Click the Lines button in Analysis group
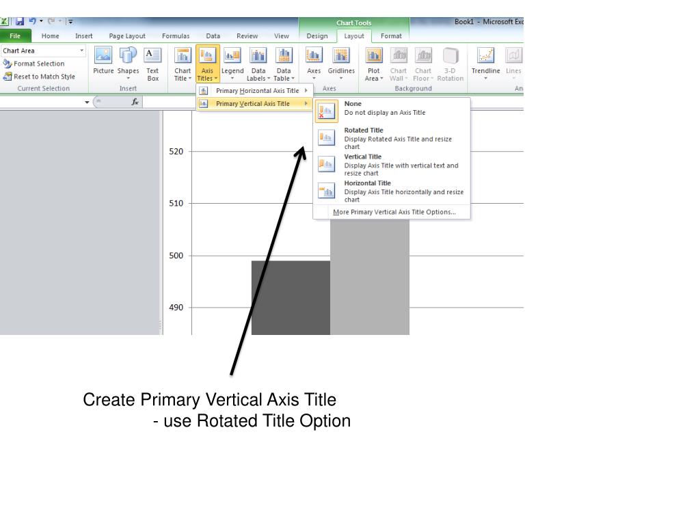 (x=513, y=64)
